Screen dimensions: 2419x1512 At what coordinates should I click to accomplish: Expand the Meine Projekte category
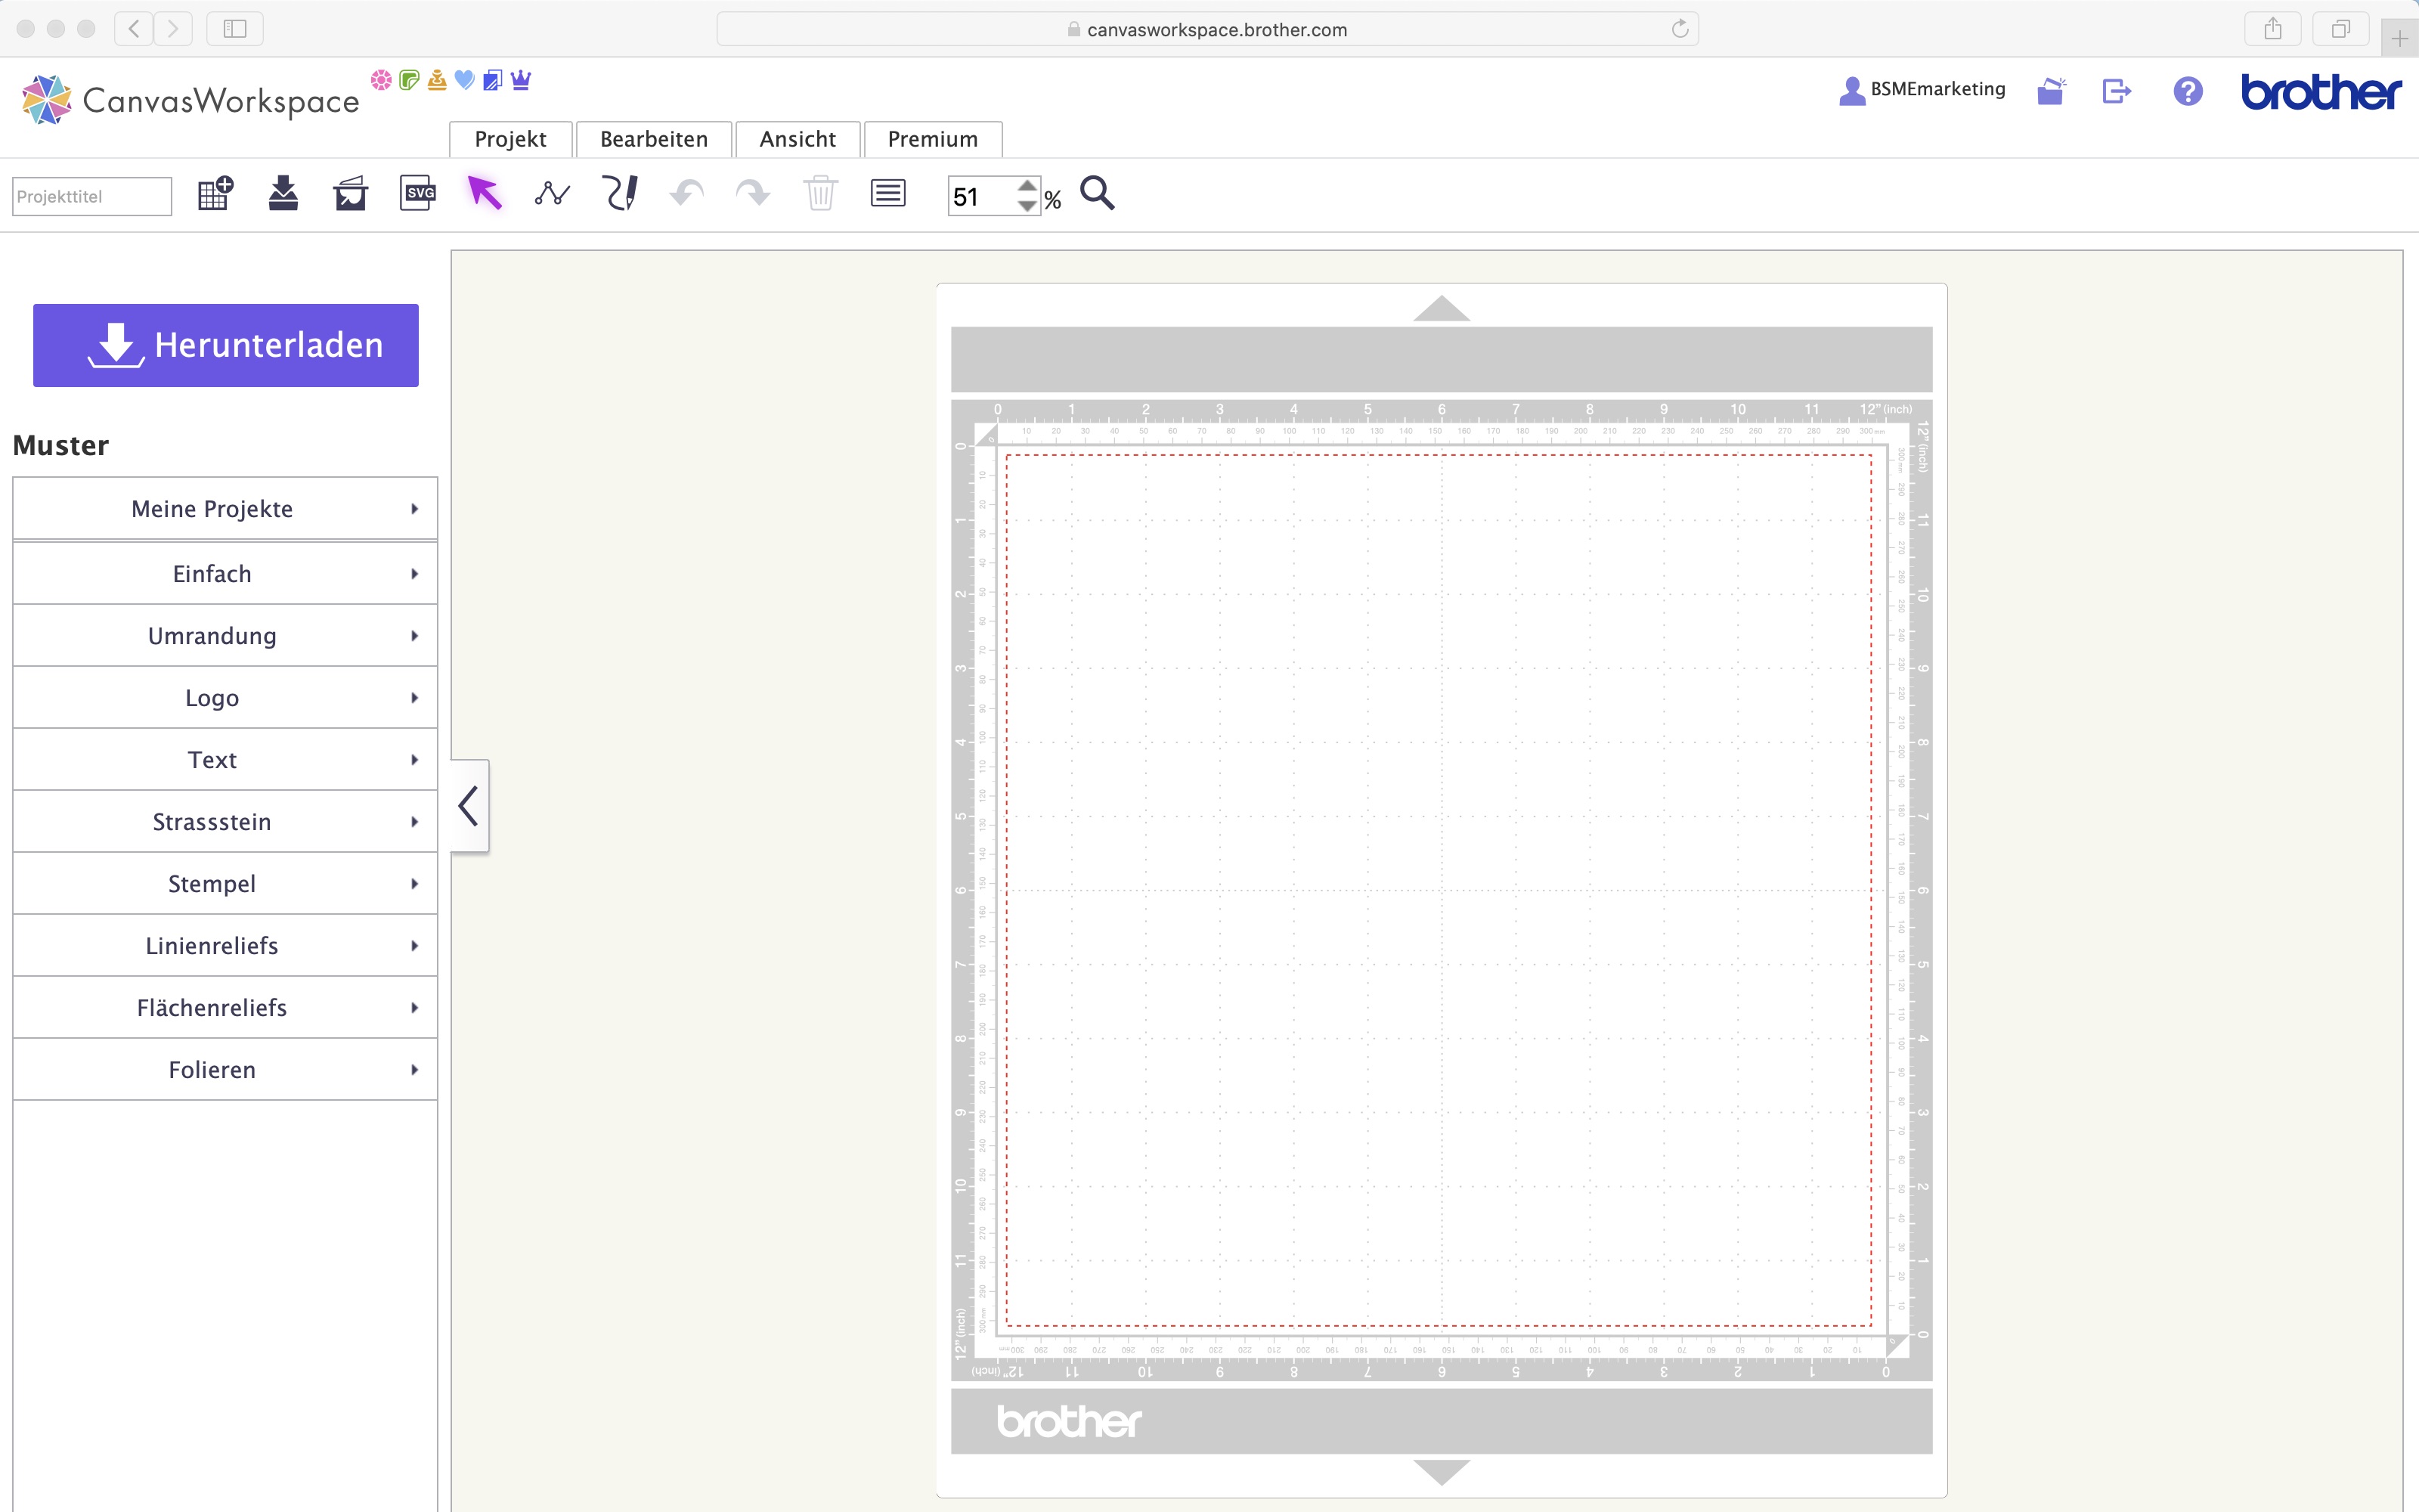pos(224,508)
